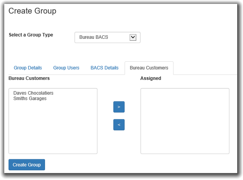Open the Group Users tab
Viewport: 243px width, 180px height.
coord(66,68)
